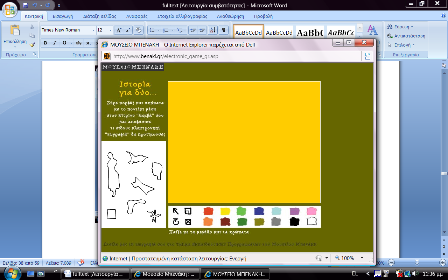Pick the dark blue color blob
This screenshot has width=448, height=280.
[x=259, y=211]
